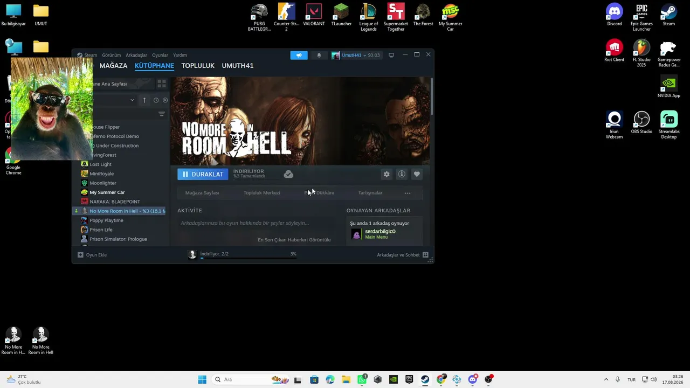The image size is (690, 388).
Task: Open the Yardım menu
Action: 180,55
